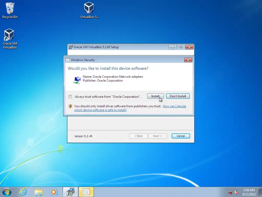Click the security shield warning icon
Image resolution: width=262 pixels, height=197 pixels.
pos(70,106)
